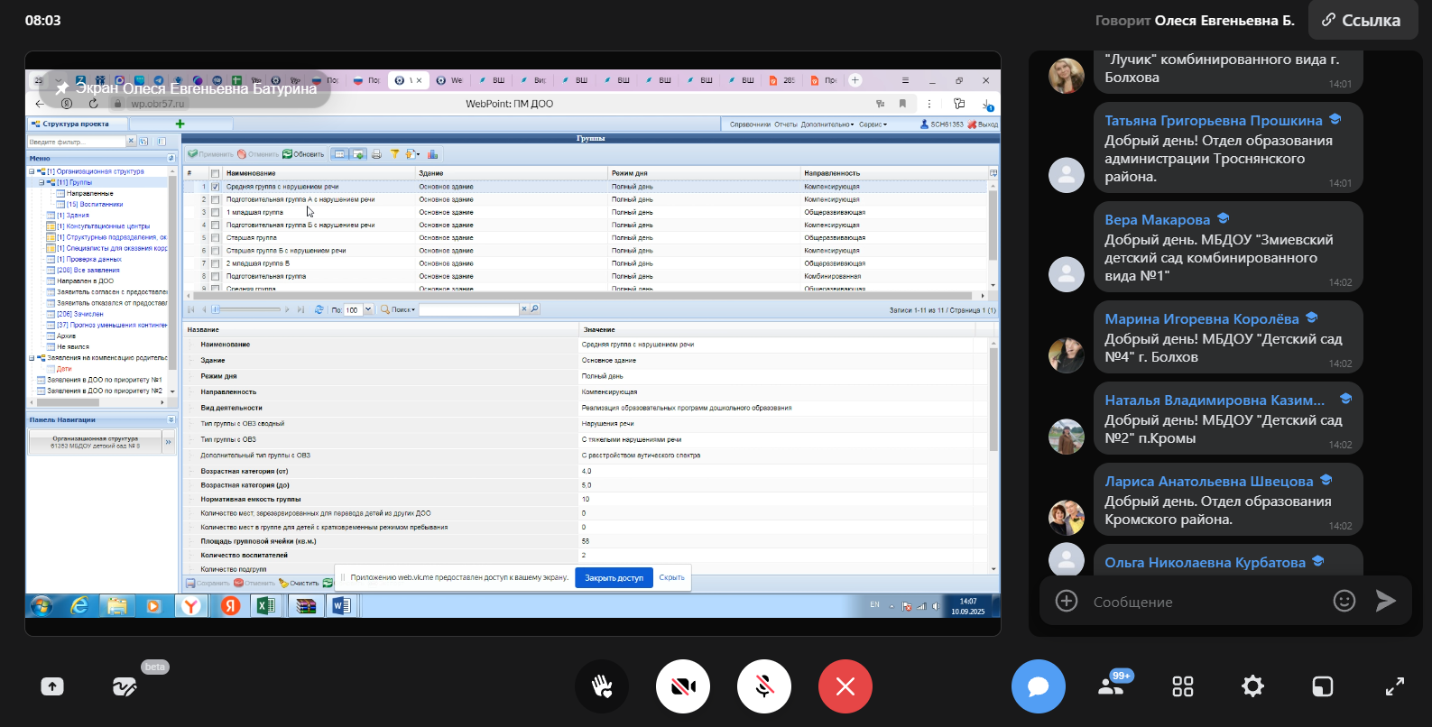Collapse the Организационная структура tree node
Viewport: 1432px width, 727px height.
click(32, 171)
